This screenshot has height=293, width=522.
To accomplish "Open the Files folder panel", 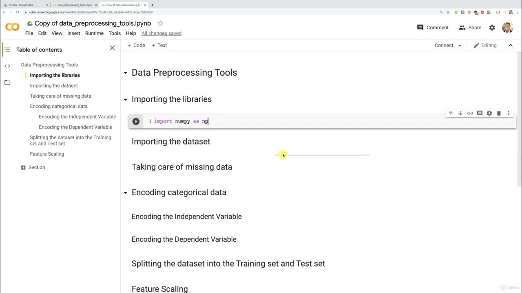I will point(7,82).
